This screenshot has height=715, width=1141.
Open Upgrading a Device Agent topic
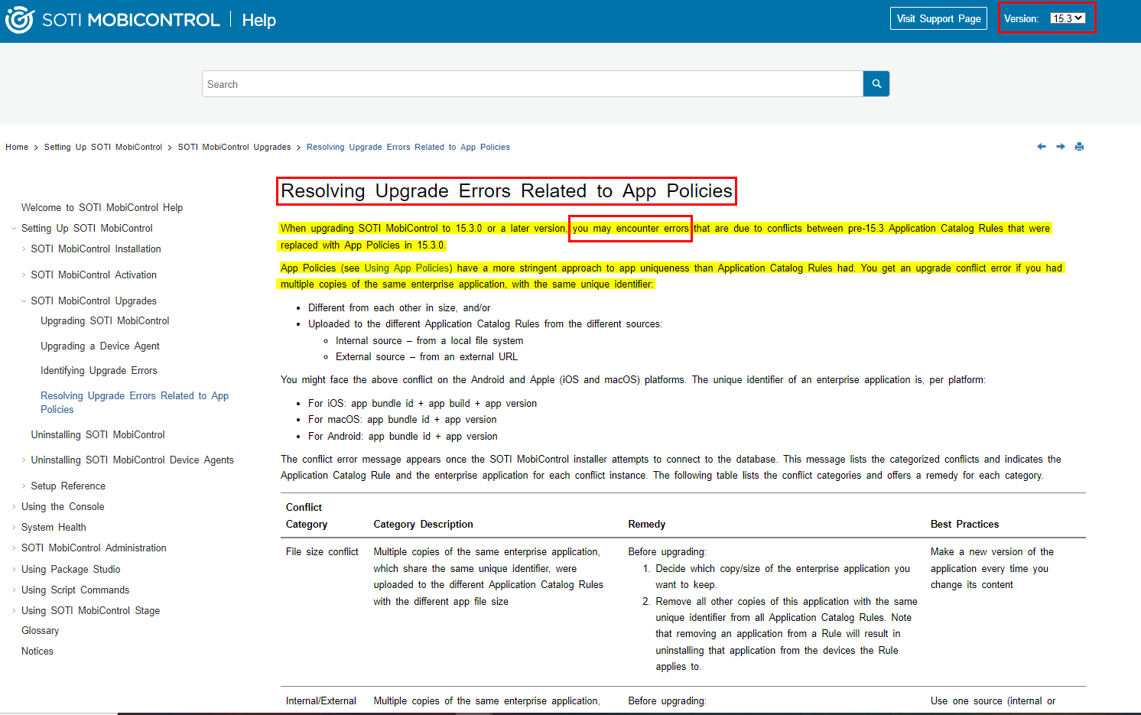click(x=100, y=346)
